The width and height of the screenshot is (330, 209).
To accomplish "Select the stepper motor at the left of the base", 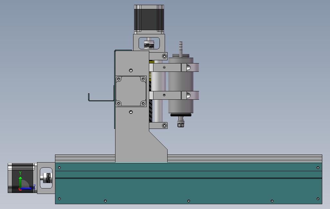I will click(x=22, y=178).
